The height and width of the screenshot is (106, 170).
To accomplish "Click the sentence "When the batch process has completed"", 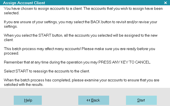I will coord(37,80).
